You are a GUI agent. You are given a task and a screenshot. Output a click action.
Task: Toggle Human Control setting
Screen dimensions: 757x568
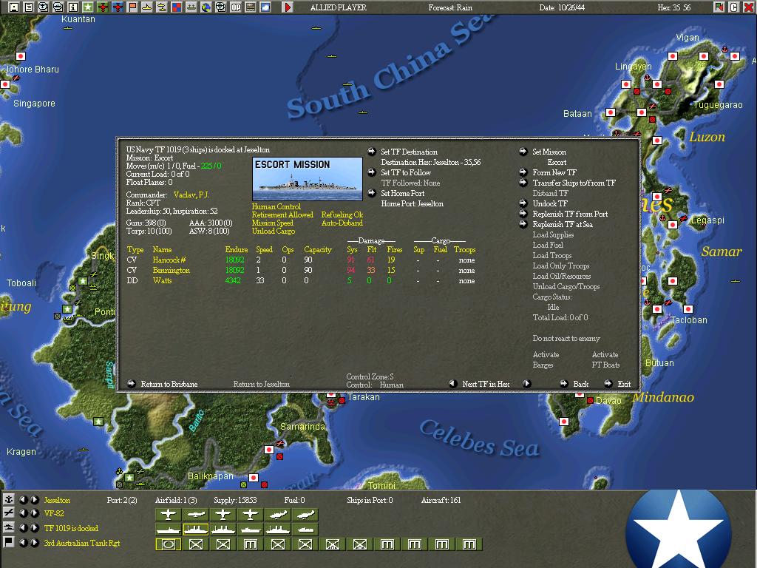click(276, 207)
